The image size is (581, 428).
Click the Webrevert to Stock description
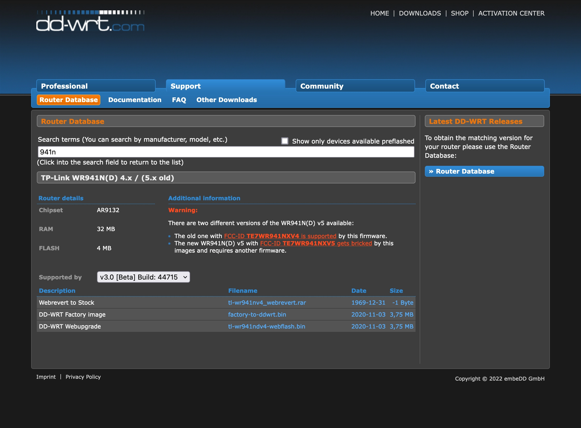click(66, 303)
